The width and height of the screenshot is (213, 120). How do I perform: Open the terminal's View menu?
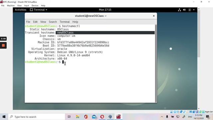43,22
